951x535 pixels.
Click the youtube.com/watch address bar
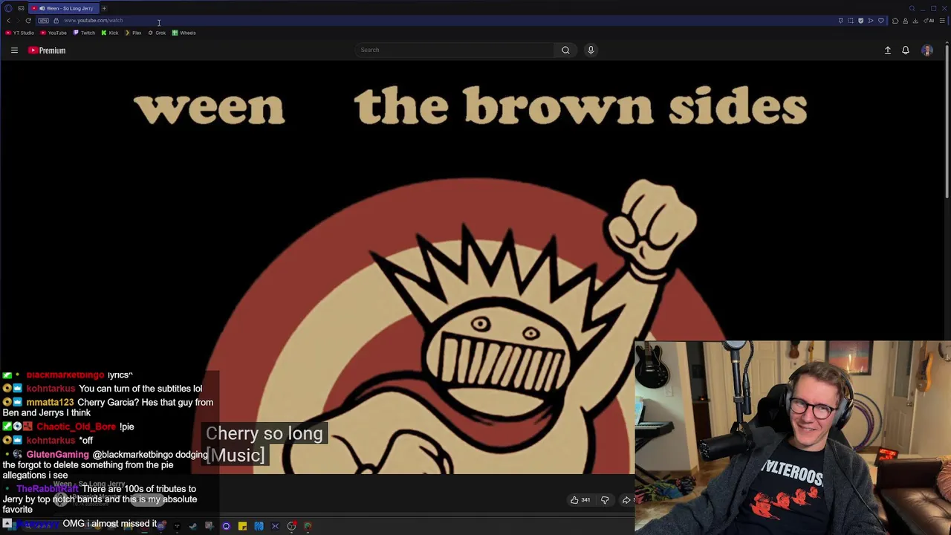tap(94, 21)
